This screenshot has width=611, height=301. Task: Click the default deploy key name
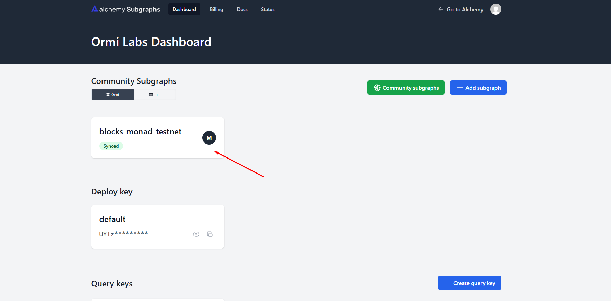point(112,219)
